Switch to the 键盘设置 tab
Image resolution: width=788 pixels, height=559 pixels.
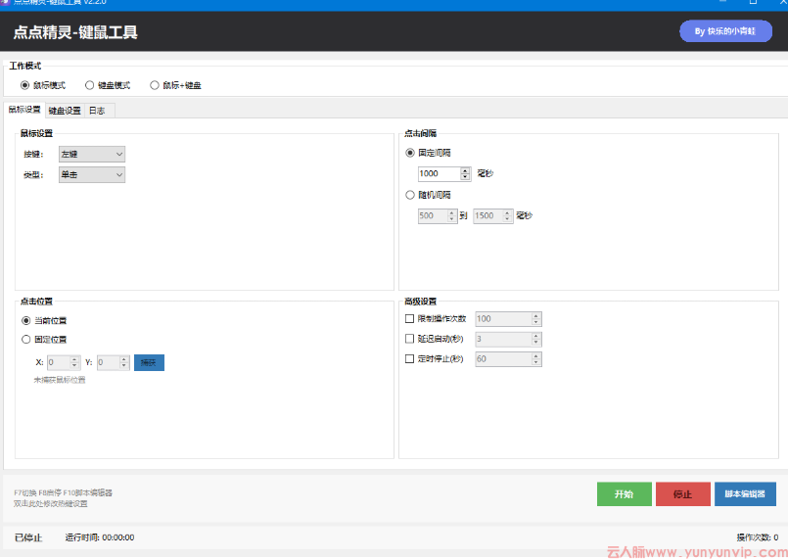tap(65, 111)
